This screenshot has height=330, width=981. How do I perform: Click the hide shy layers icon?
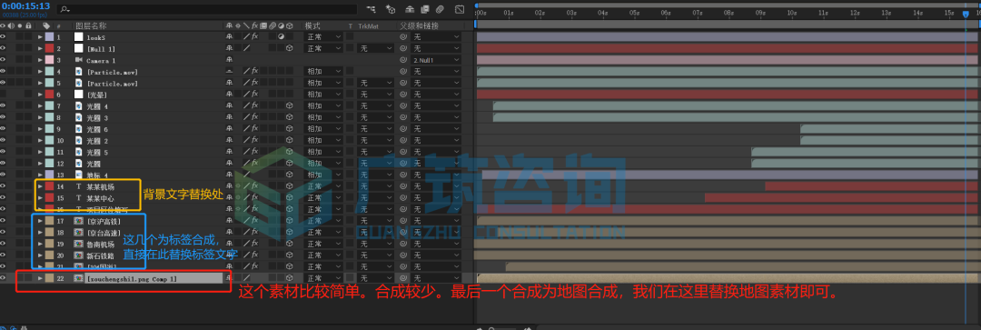[411, 9]
